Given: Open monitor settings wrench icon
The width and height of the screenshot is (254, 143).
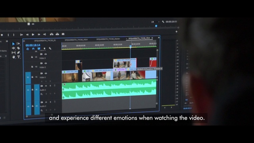Looking at the screenshot, I should [163, 22].
